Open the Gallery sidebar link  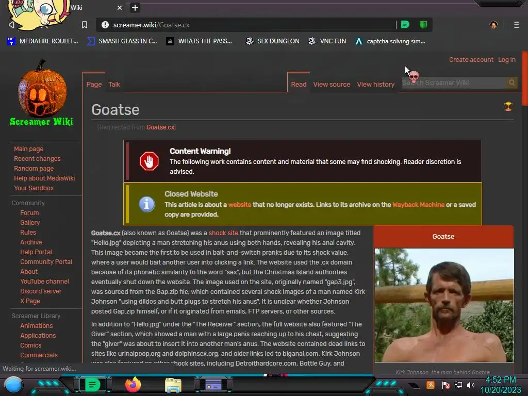tap(30, 223)
